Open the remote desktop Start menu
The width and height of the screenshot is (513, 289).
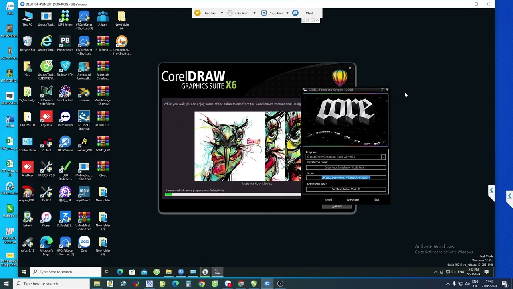pyautogui.click(x=24, y=272)
